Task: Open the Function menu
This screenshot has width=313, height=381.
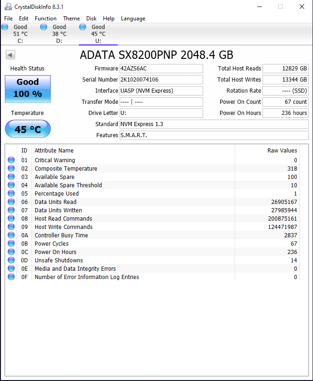Action: point(45,19)
